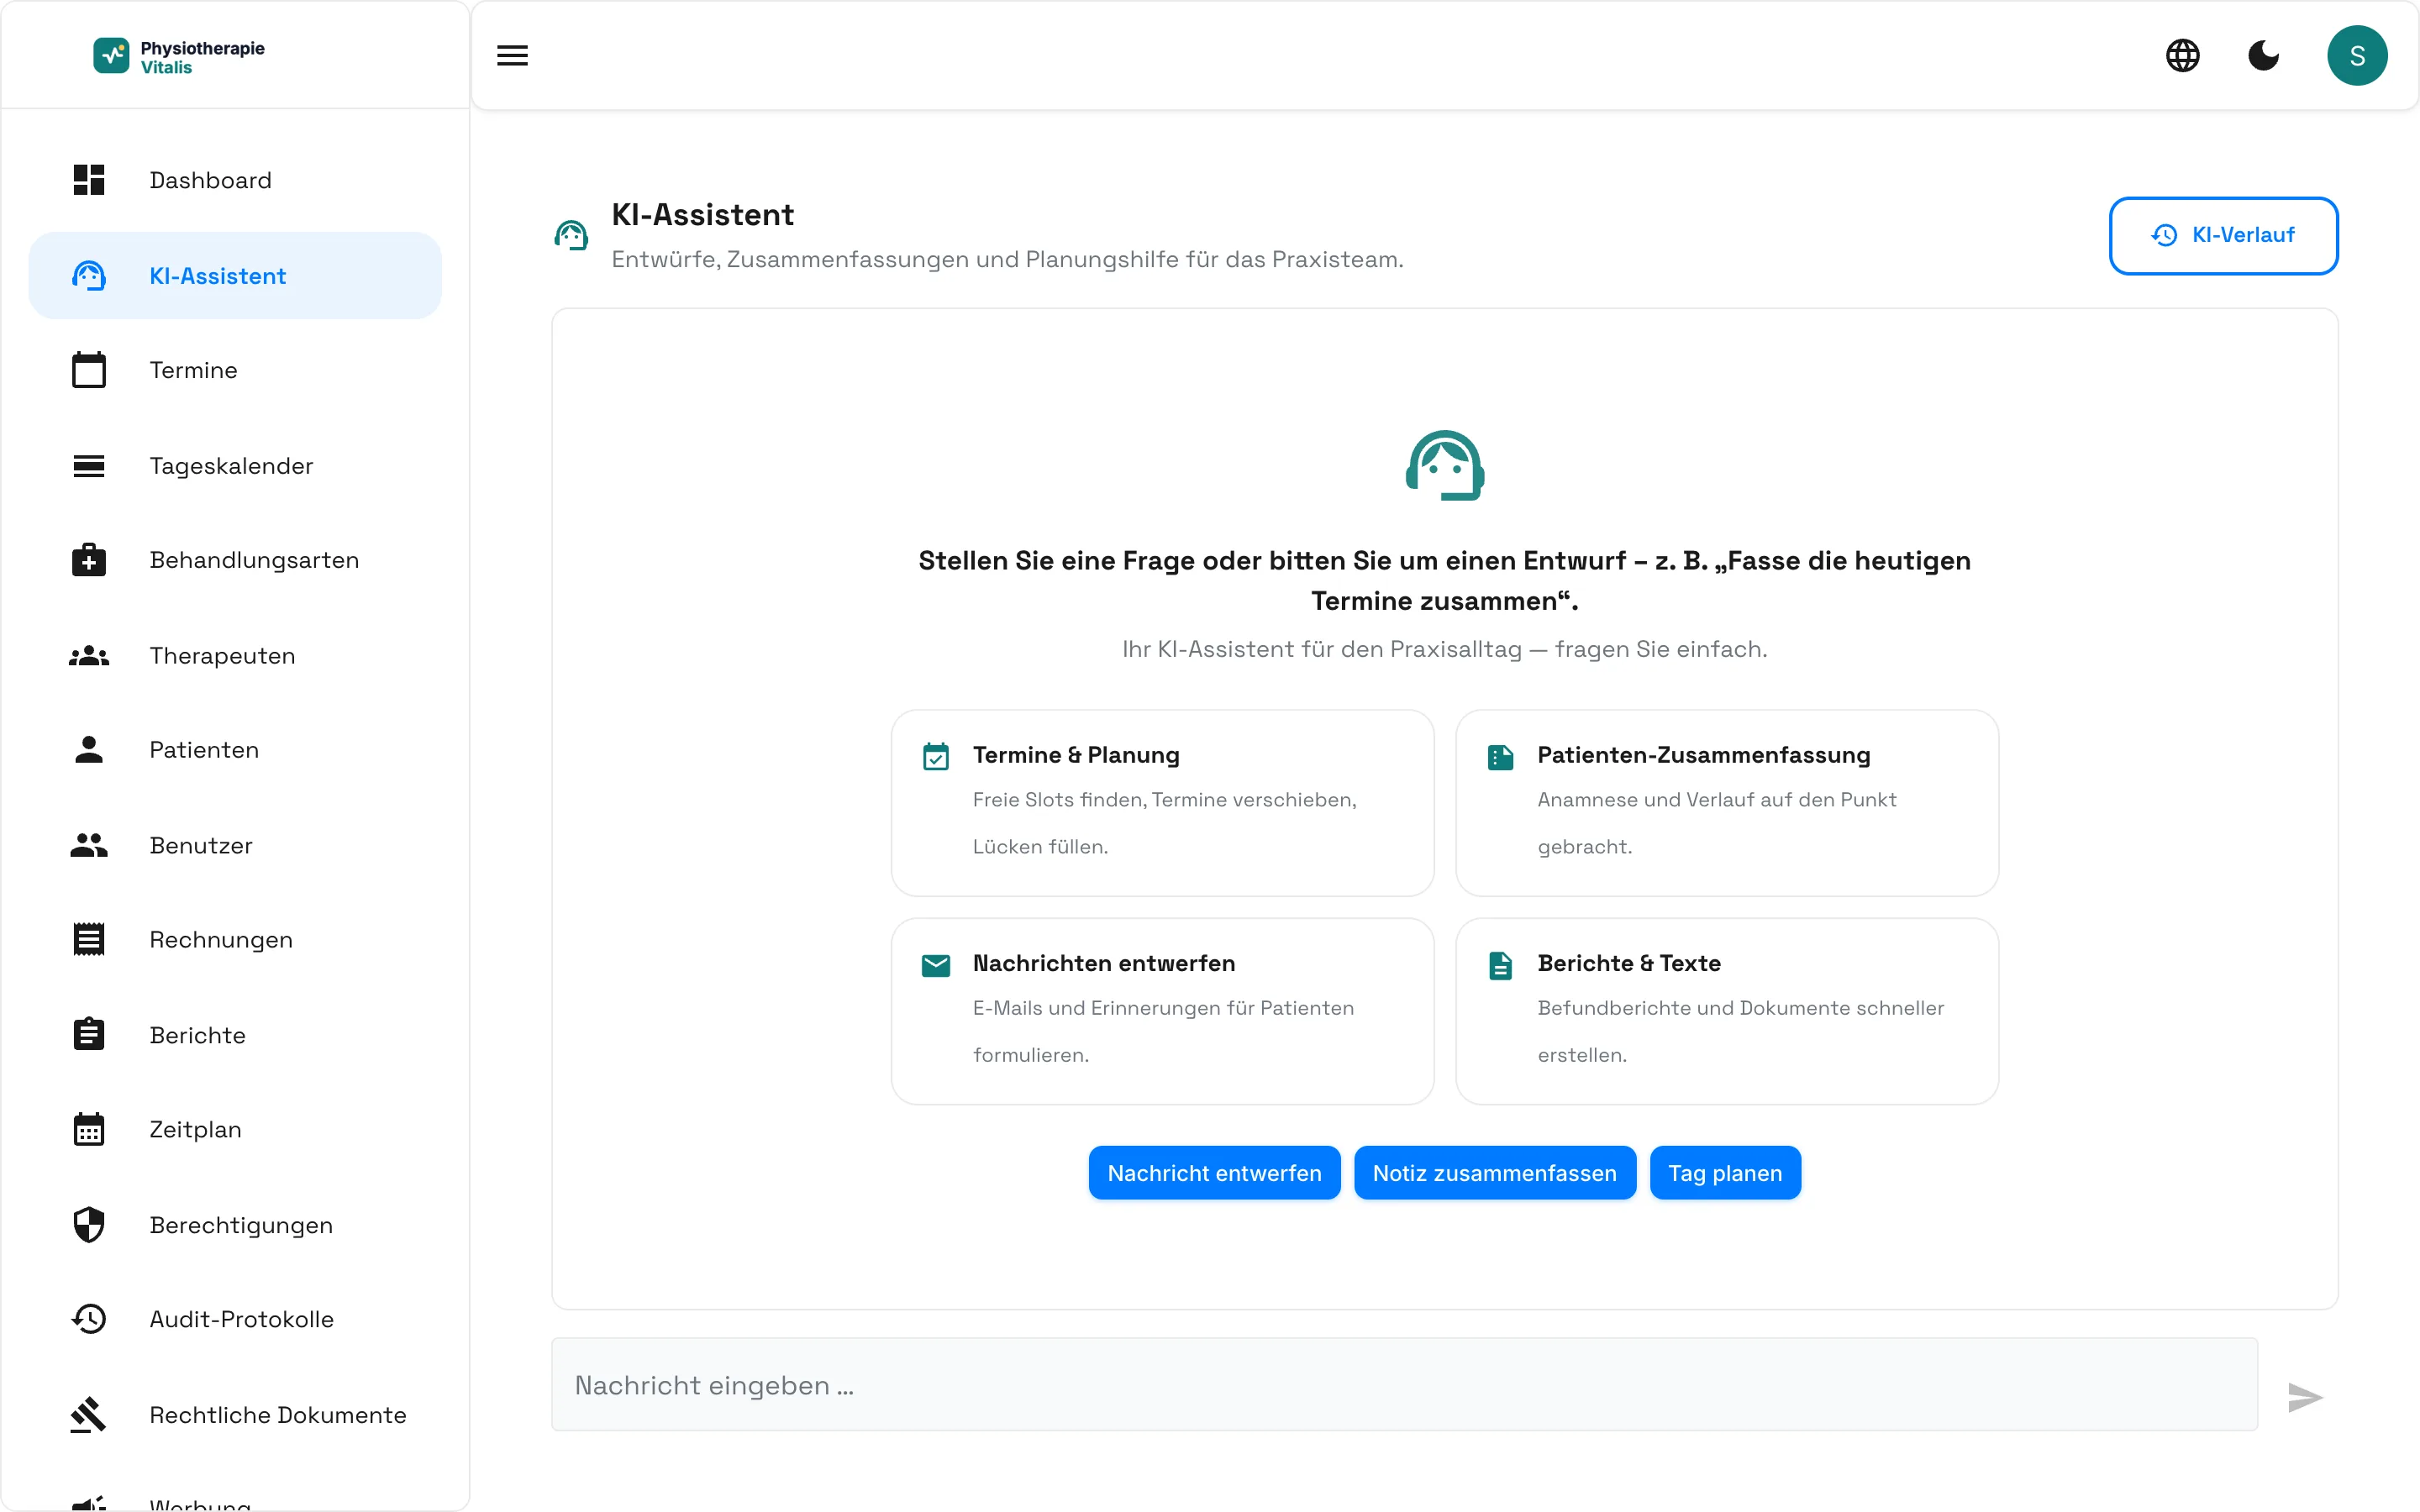Click the Rechtliche Dokumente gavel icon

click(x=89, y=1415)
